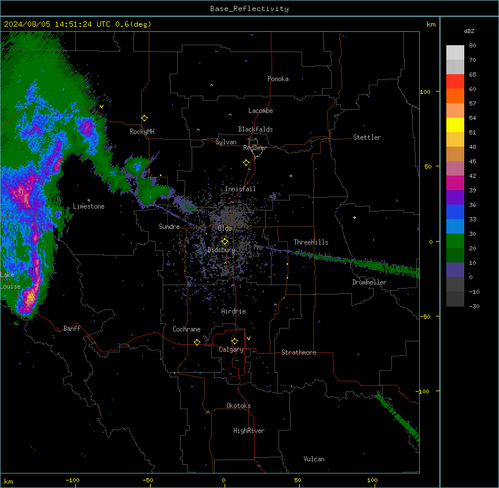
Task: Select the 0 dBZ slate purple swatch
Action: point(455,270)
